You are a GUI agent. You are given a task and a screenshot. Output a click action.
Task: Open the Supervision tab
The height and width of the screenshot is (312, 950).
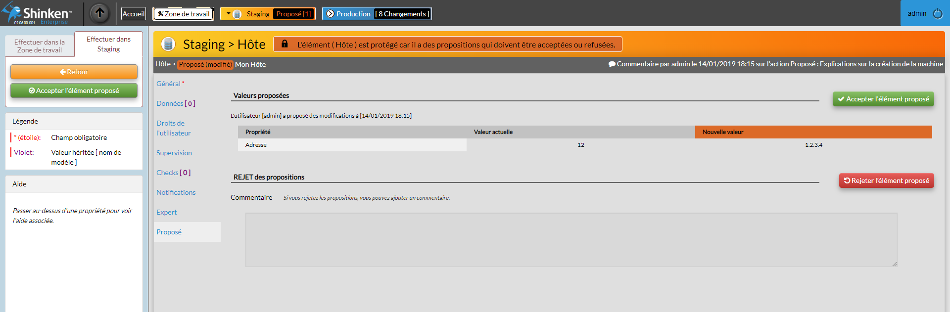174,153
